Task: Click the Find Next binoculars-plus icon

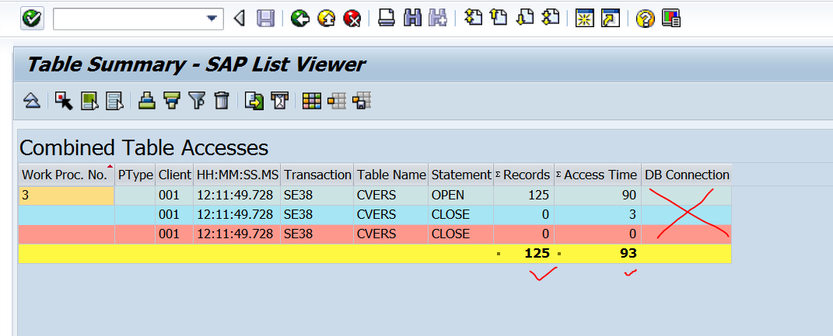Action: point(439,19)
